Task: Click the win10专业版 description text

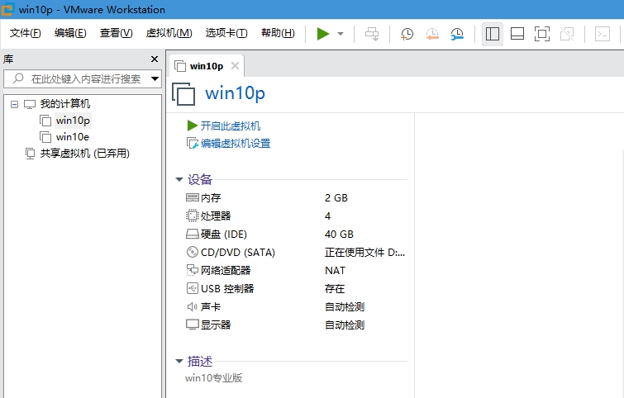Action: [x=214, y=378]
